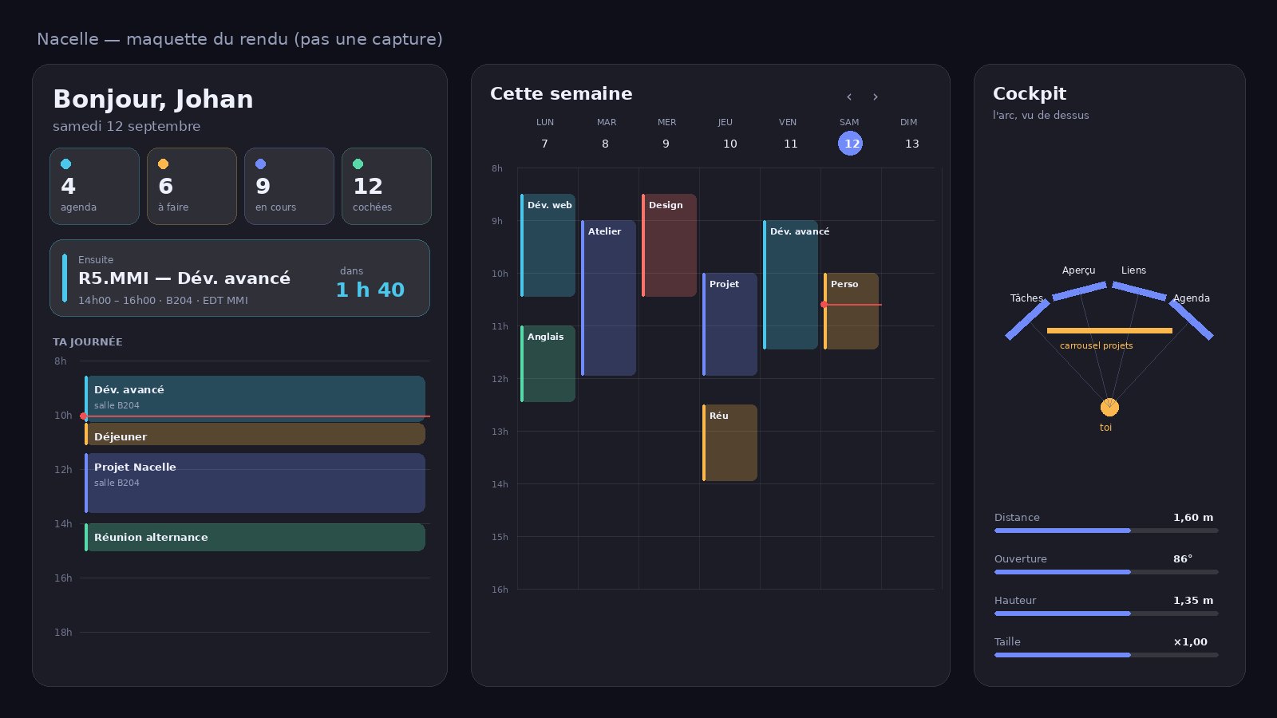Click the carrousel projets bar

coord(1109,330)
